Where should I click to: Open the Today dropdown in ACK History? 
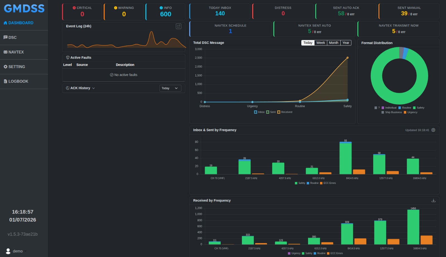tap(170, 88)
